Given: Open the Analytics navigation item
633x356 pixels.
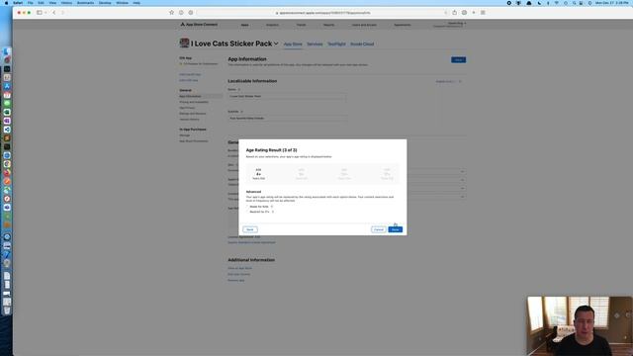Looking at the screenshot, I should coord(272,25).
